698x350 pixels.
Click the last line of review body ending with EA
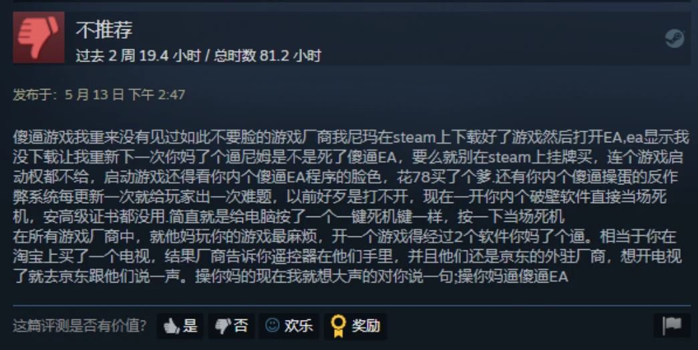[291, 276]
